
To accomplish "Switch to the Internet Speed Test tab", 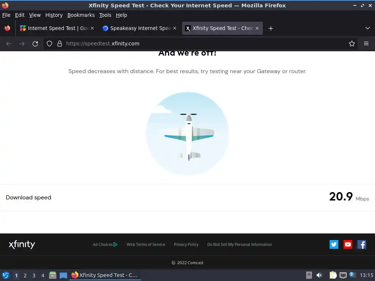I will click(x=57, y=28).
